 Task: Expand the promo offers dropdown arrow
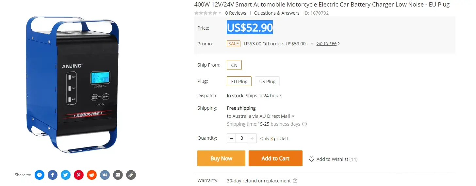click(x=312, y=44)
